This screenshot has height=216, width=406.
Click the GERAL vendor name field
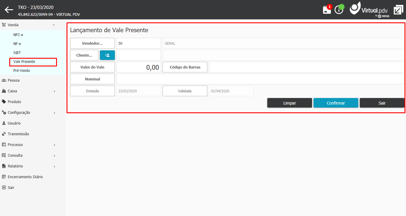coord(284,43)
